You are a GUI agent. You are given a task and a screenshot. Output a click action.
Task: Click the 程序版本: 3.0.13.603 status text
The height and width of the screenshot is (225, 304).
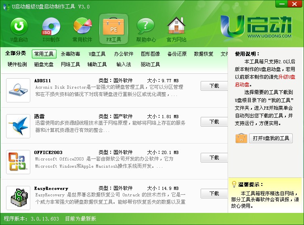coord(31,219)
